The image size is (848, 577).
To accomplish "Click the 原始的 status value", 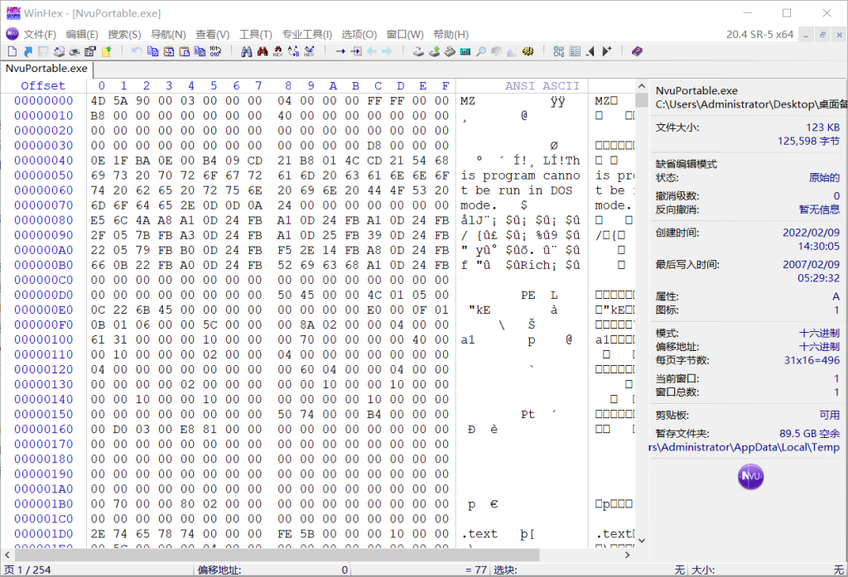I will [824, 178].
